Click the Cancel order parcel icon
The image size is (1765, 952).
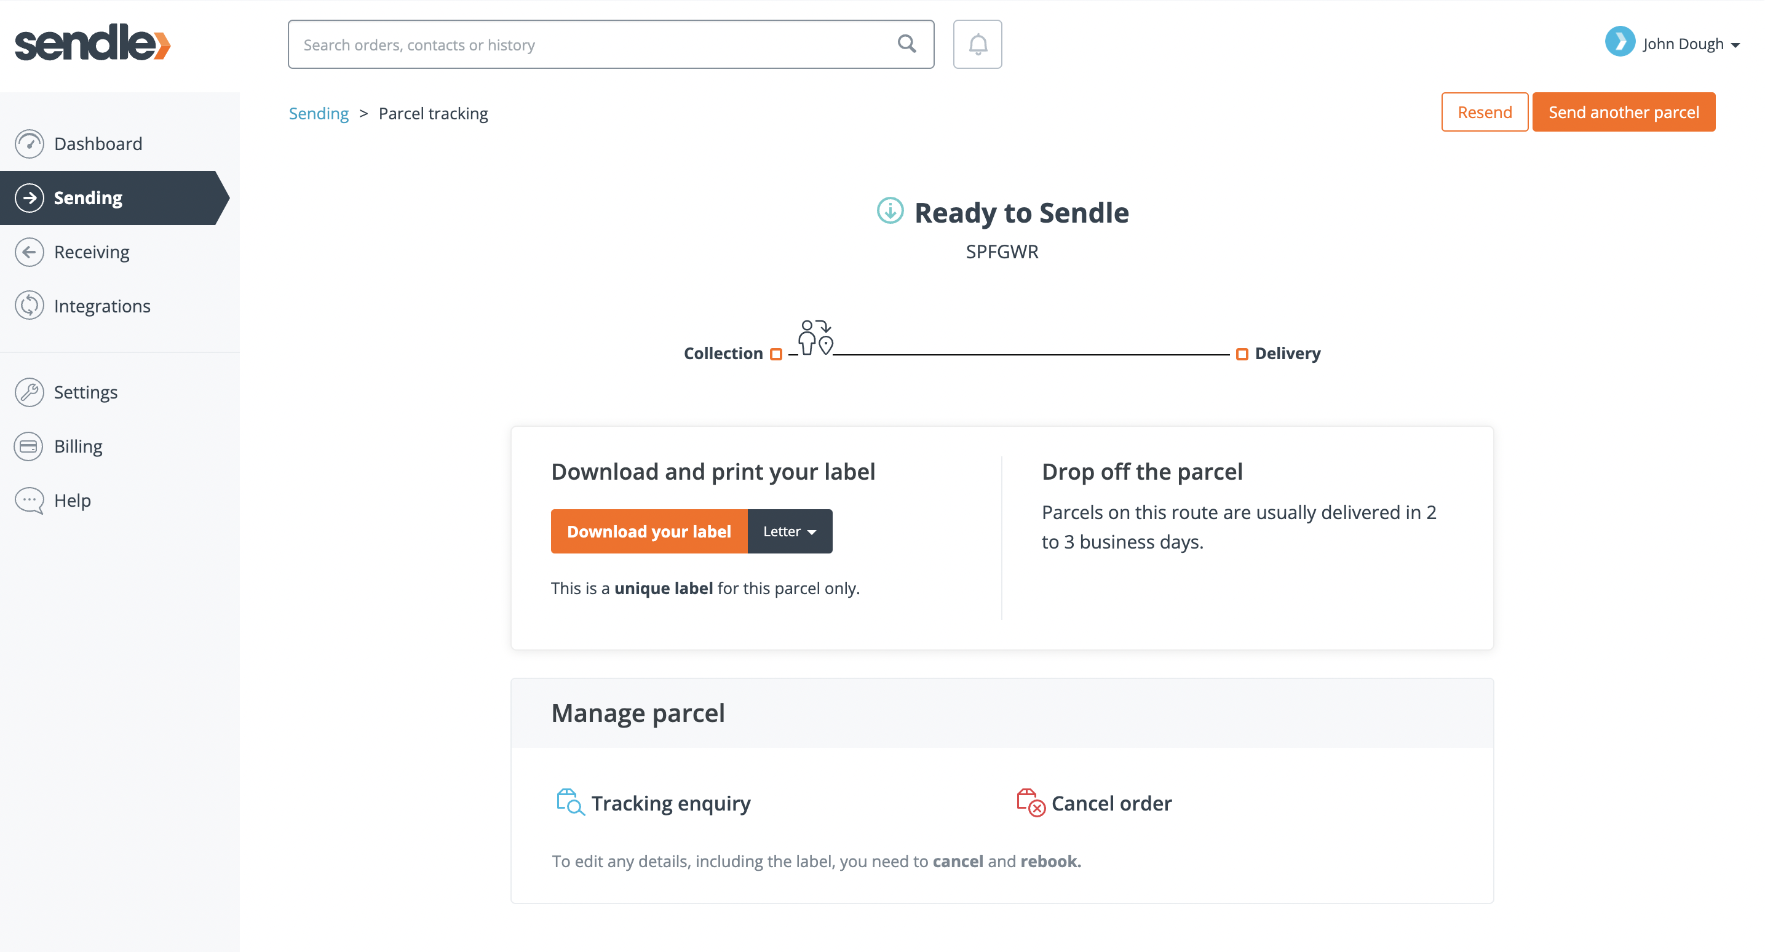1030,802
